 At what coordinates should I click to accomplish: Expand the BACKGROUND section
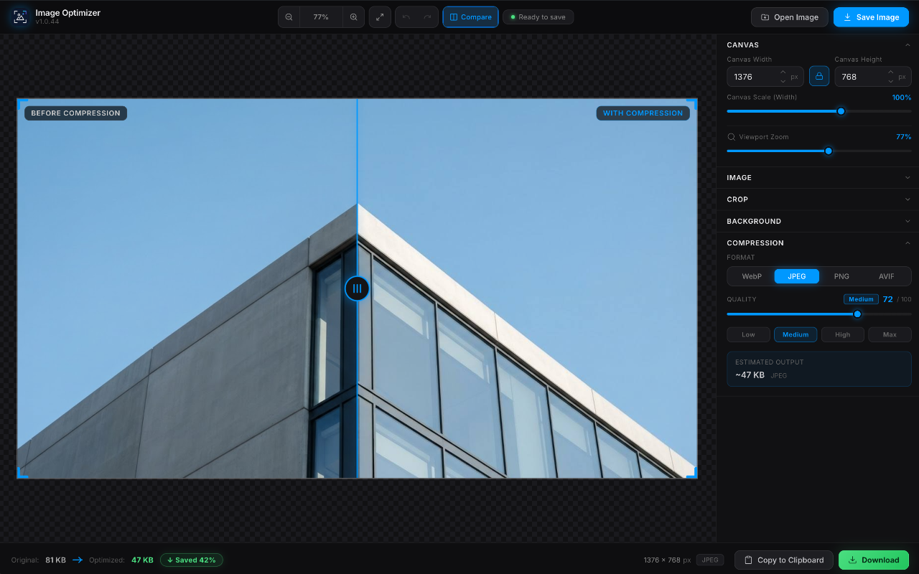818,221
